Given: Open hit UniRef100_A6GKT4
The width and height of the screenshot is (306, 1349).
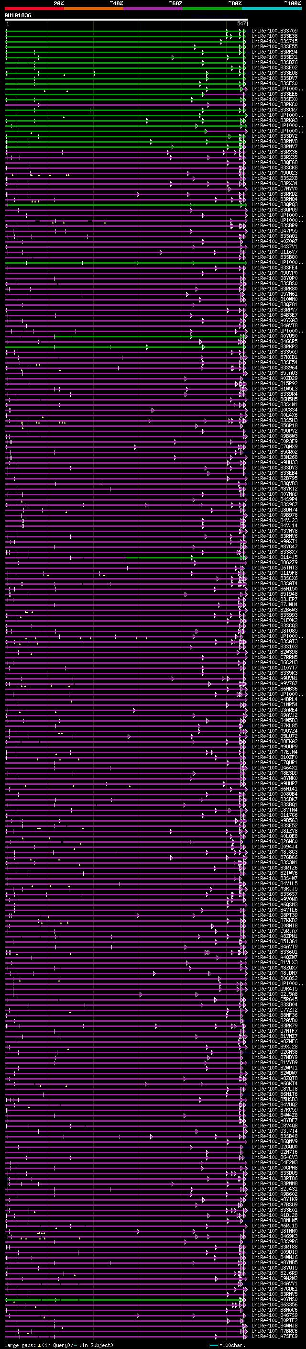Looking at the screenshot, I should pos(274,1083).
